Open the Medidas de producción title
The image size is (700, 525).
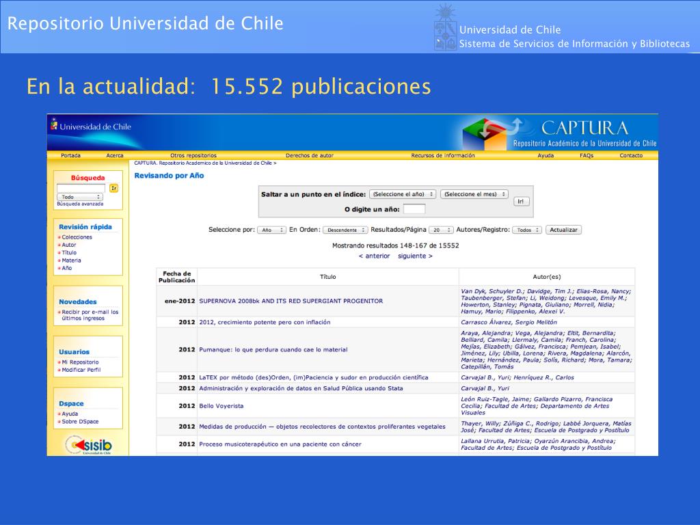[x=323, y=427]
